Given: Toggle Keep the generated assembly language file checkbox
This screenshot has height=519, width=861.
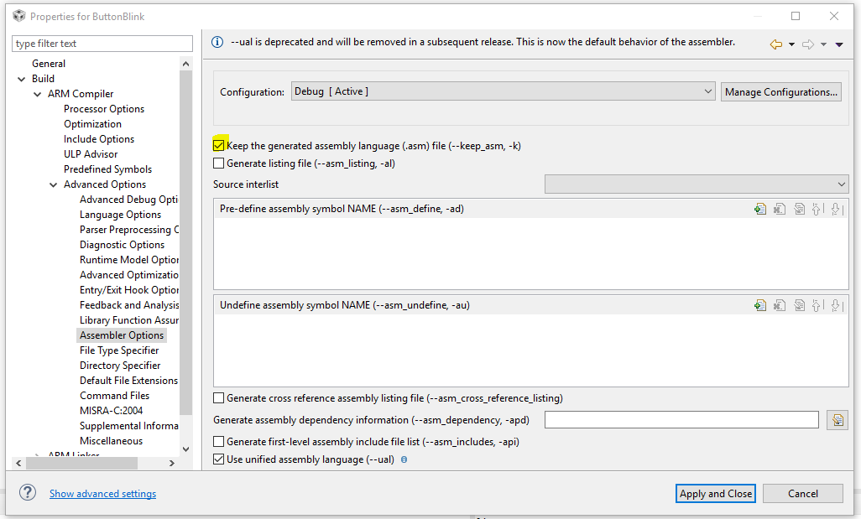Looking at the screenshot, I should (x=218, y=146).
